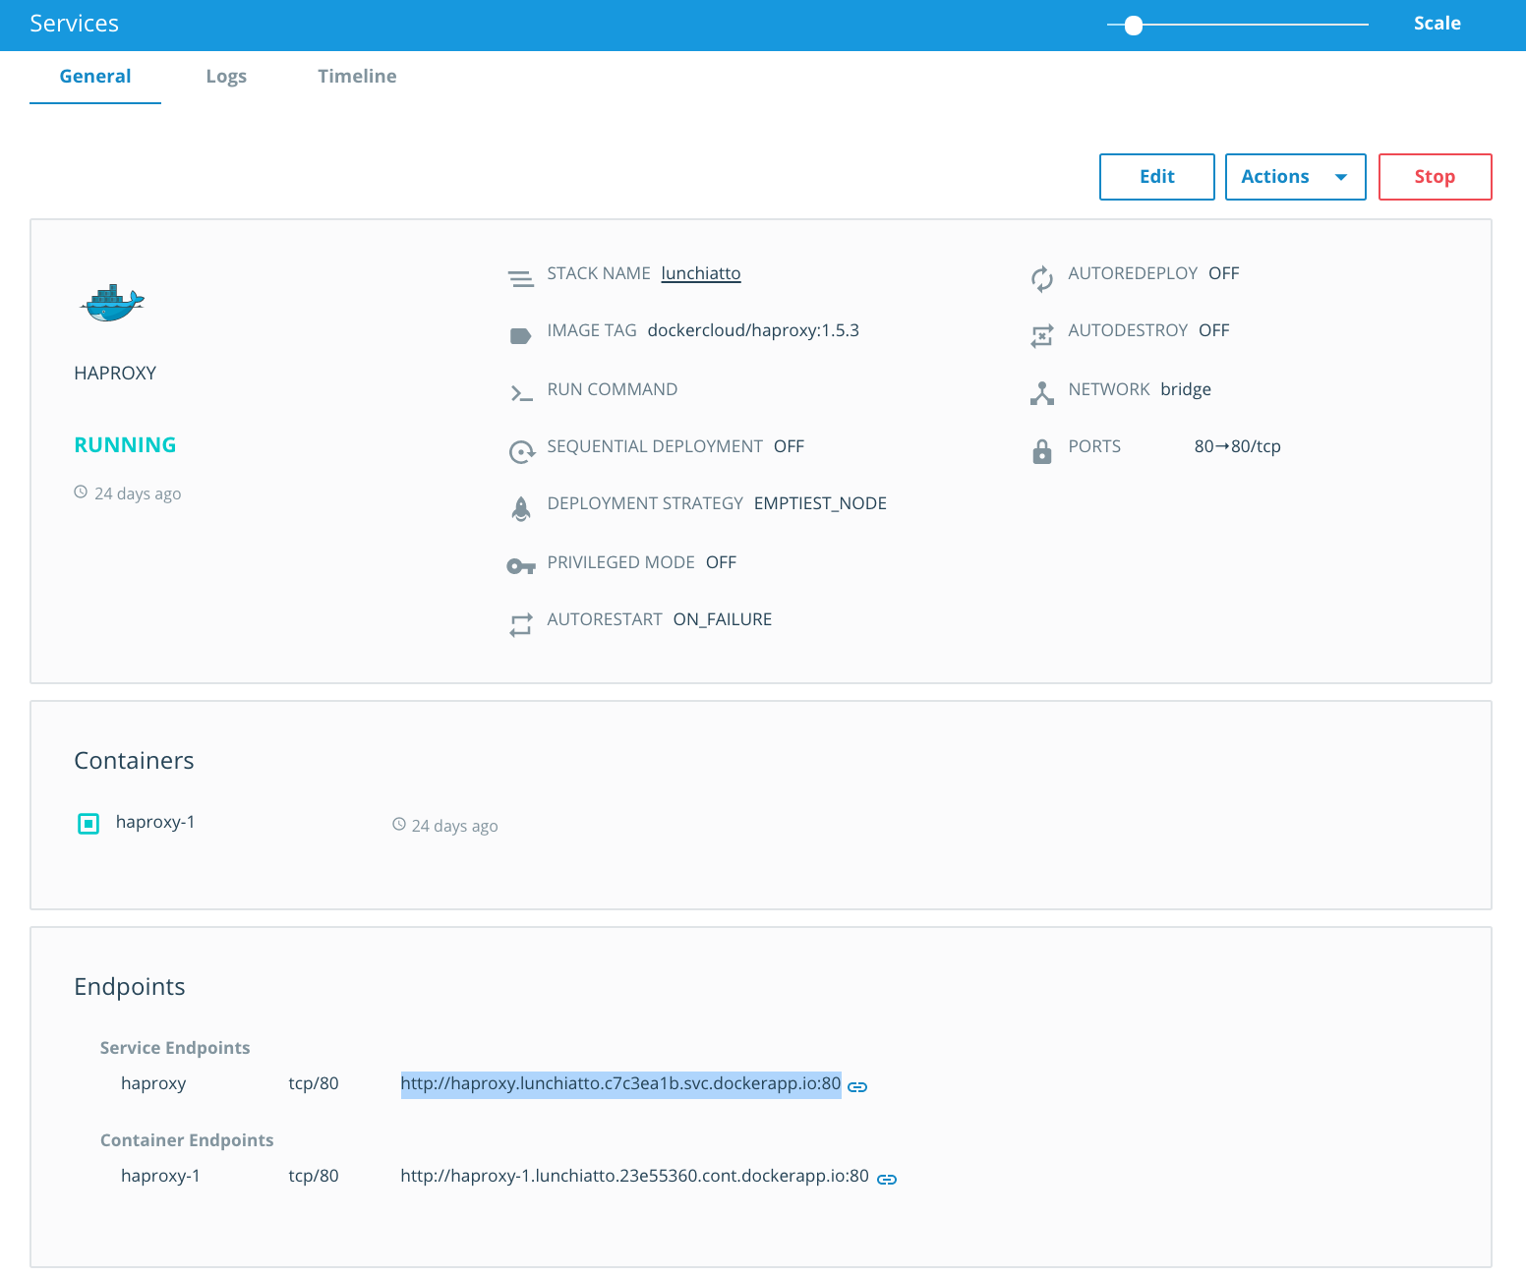Click the EMPTIEST_NODE strategy value
Image resolution: width=1526 pixels, height=1276 pixels.
click(x=820, y=503)
